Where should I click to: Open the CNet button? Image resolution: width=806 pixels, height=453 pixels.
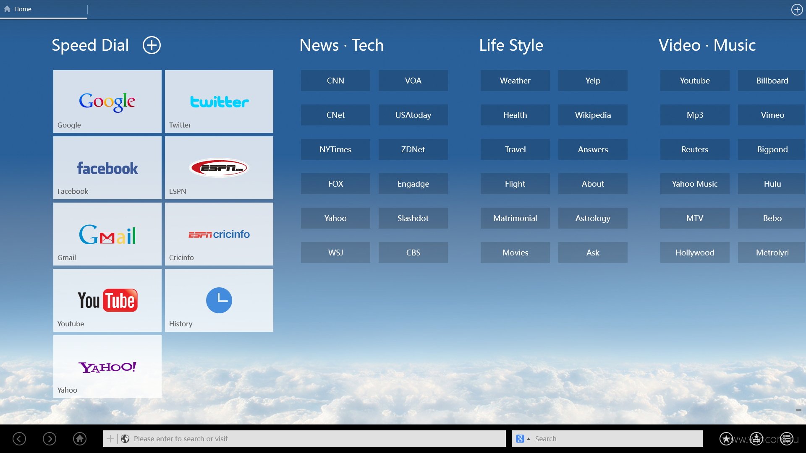pyautogui.click(x=335, y=115)
